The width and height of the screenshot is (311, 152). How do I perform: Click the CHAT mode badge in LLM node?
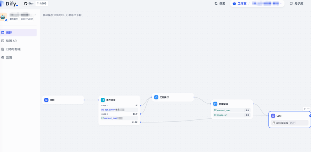(292, 123)
